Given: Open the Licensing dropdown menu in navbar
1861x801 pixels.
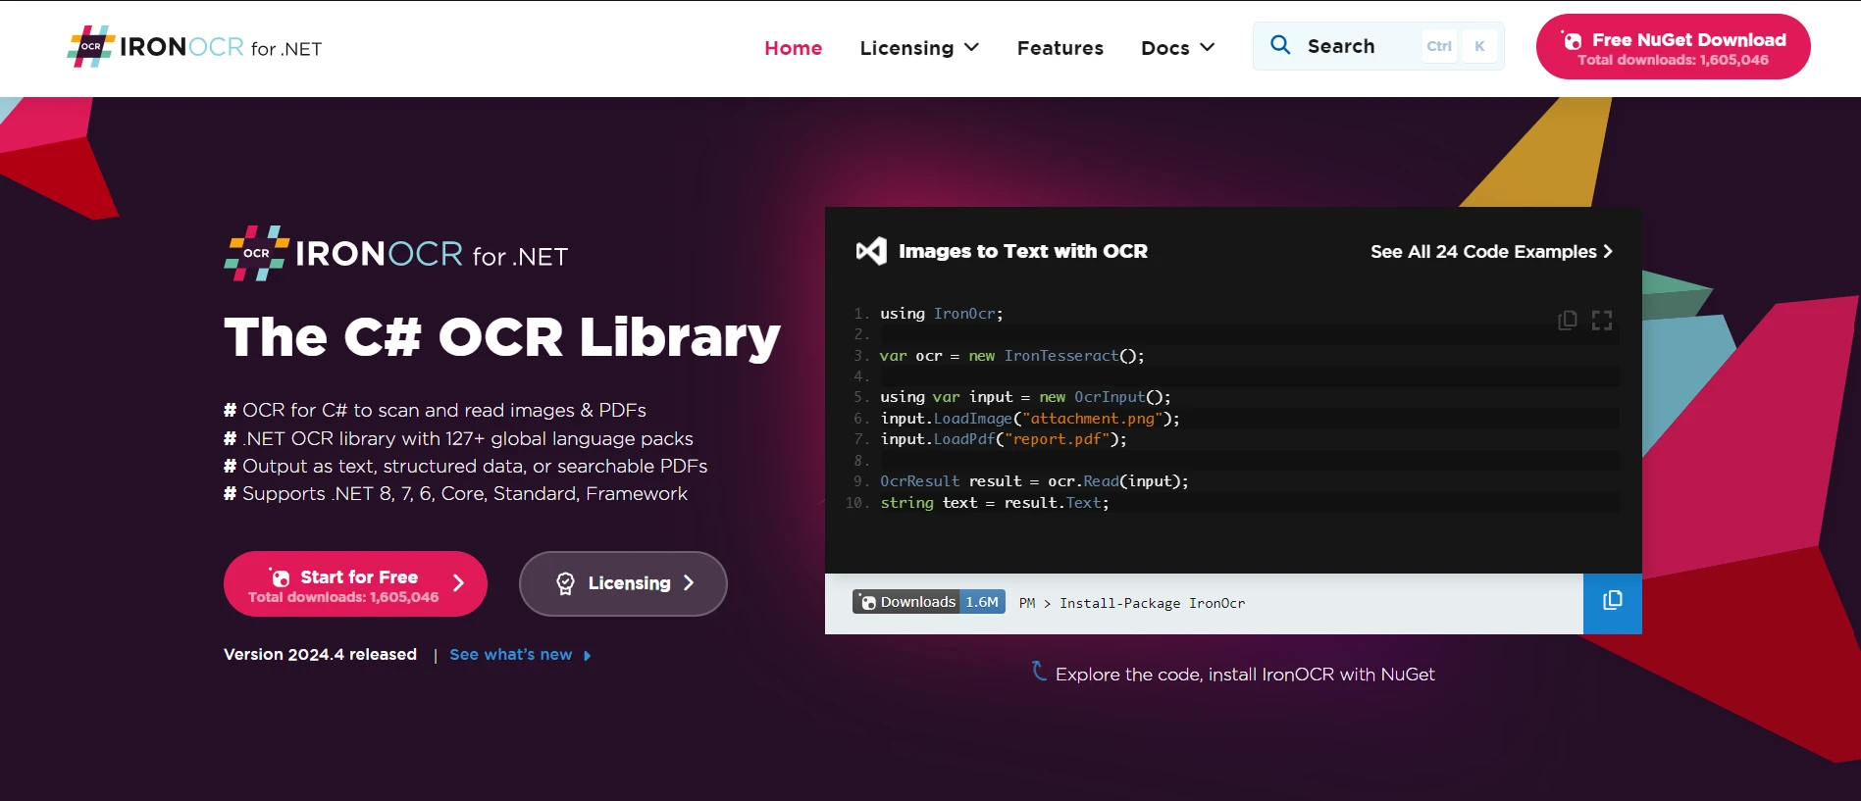Looking at the screenshot, I should (x=918, y=48).
